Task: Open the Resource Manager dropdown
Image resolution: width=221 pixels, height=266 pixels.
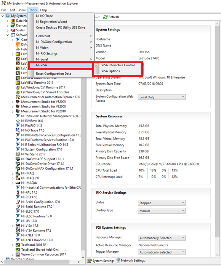Action: click(x=162, y=238)
